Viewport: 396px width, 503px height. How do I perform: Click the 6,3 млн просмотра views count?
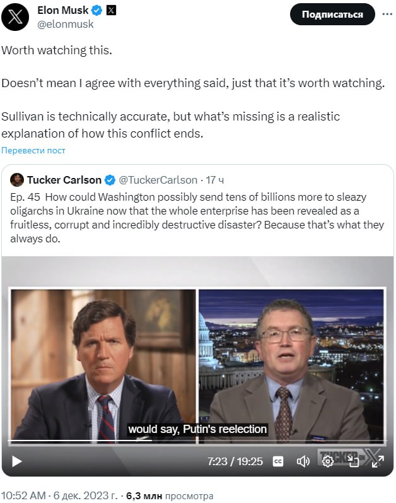[170, 495]
